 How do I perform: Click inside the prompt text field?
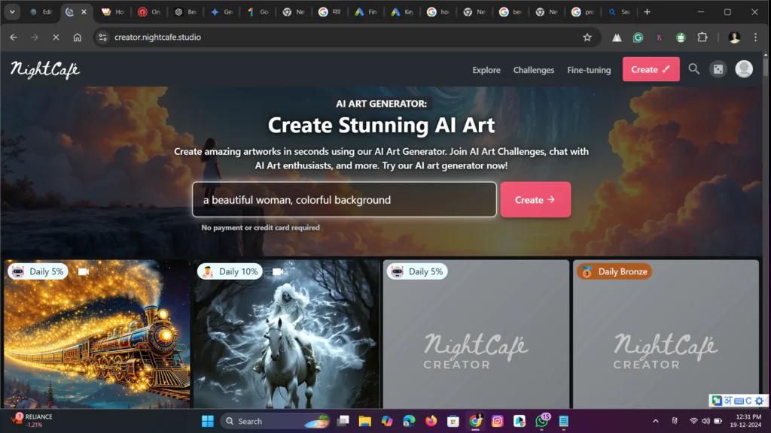(x=344, y=200)
